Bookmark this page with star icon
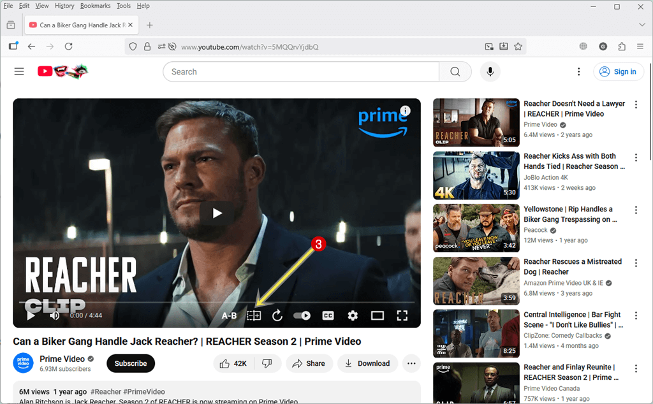653x404 pixels. point(518,47)
